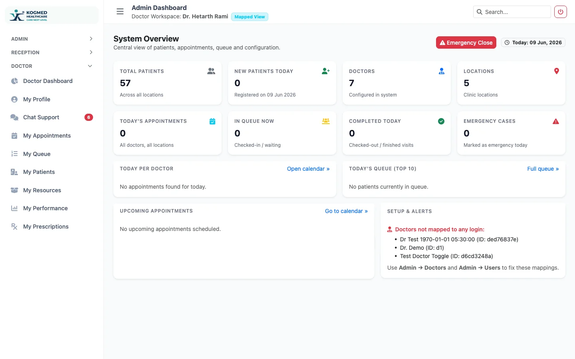575x359 pixels.
Task: Click 'Test Doctor Toggle (ID: d6cd3248a)' entry
Action: tap(446, 256)
